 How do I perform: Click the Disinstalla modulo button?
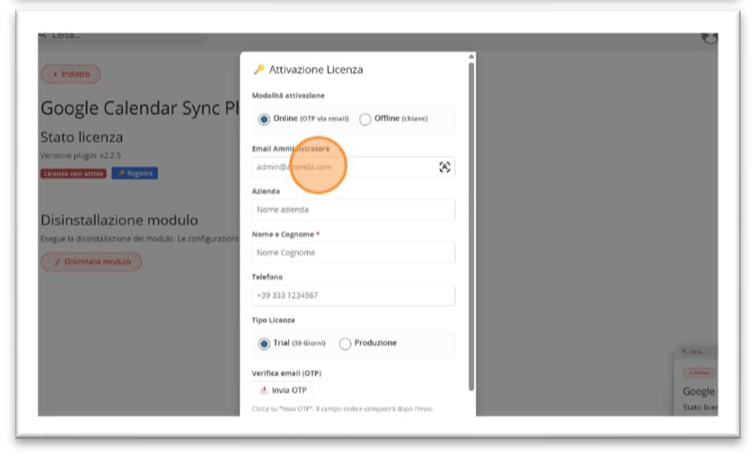coord(92,261)
